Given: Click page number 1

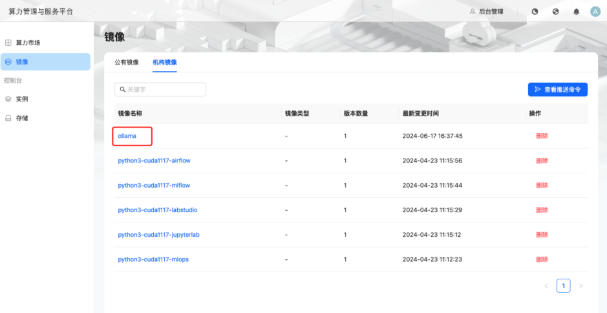Looking at the screenshot, I should coord(563,286).
